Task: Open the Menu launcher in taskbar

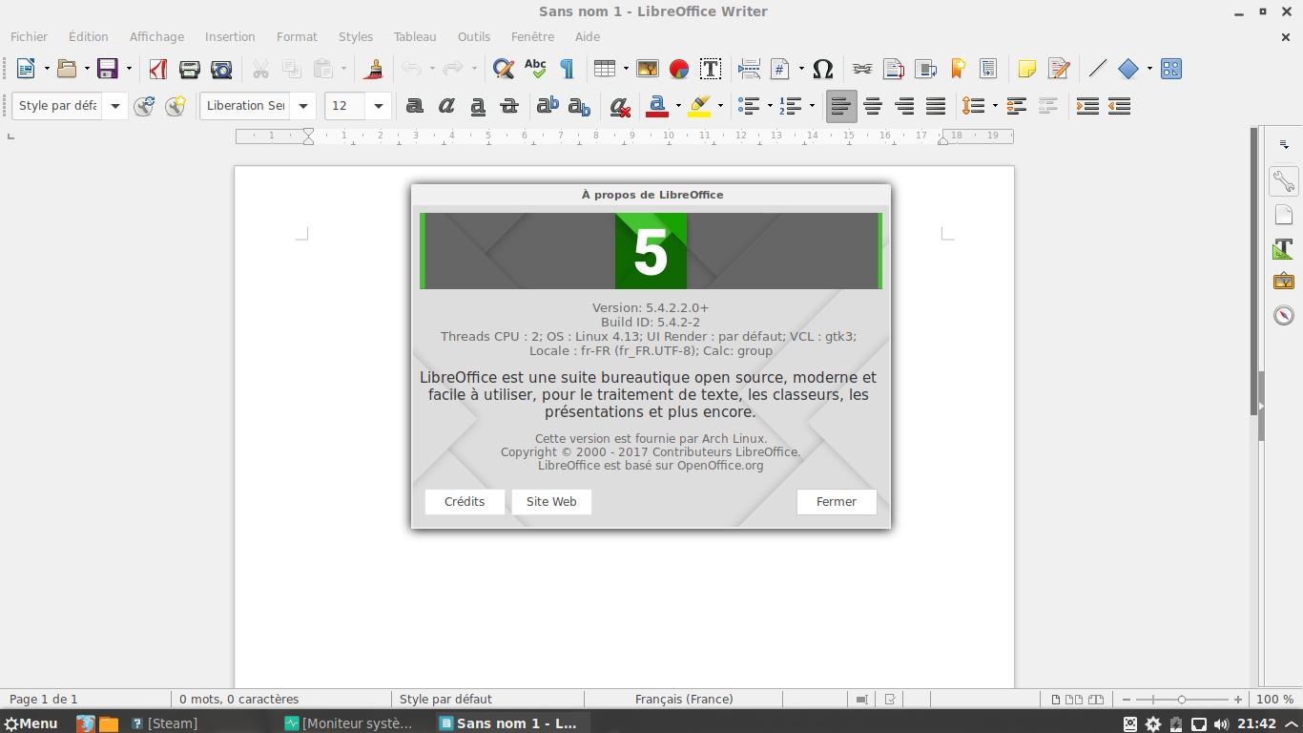Action: click(x=31, y=723)
